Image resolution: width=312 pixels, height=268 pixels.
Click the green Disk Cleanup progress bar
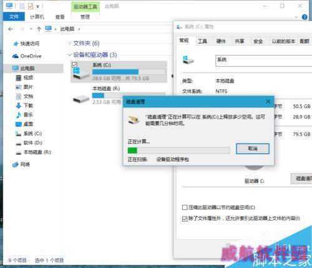(178, 151)
